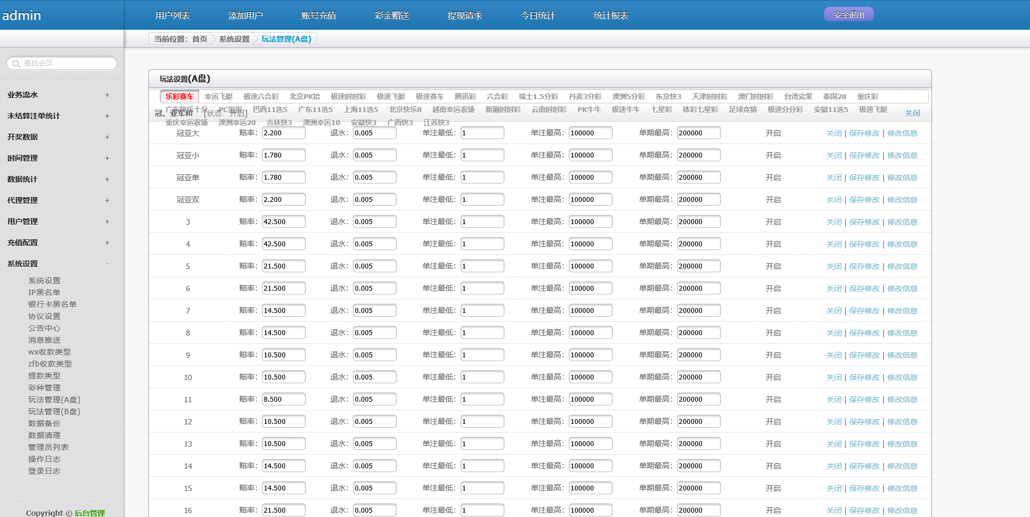Open 用户列表 in the top navigation

173,15
